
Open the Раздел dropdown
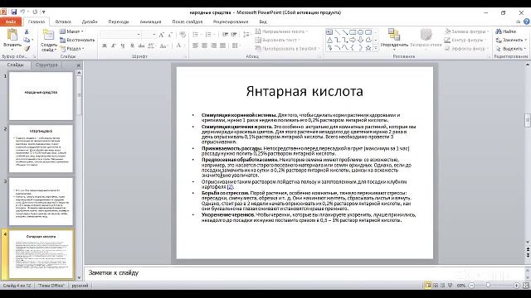click(72, 49)
